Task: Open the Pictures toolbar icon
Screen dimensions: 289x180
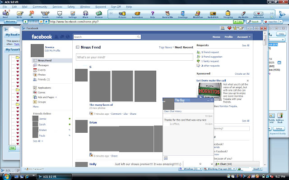Action: 122,14
